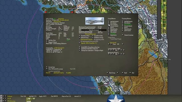Increase Train percentage with right arrow
This screenshot has height=102, width=182.
point(123,44)
